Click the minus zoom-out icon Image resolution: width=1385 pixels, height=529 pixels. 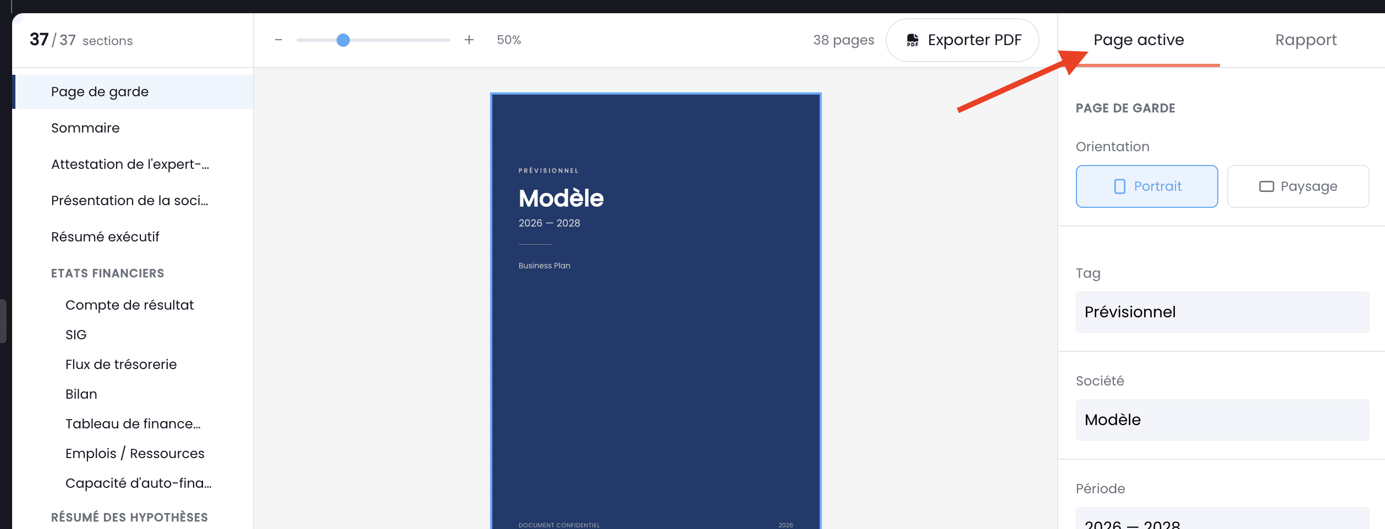coord(278,40)
